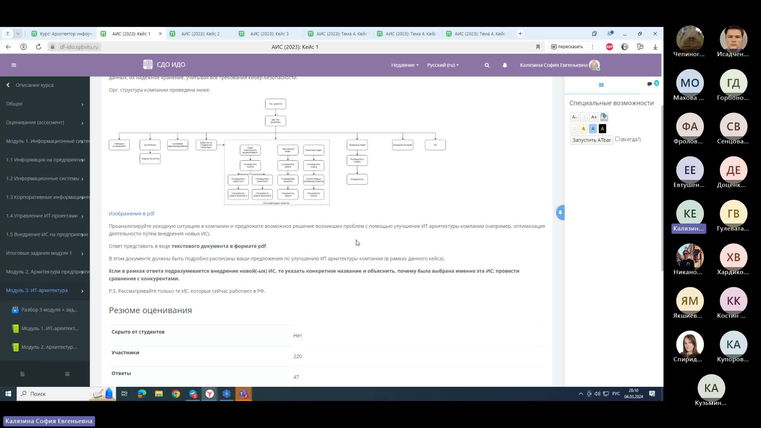Open Модуль 2. Архитектур... book link
This screenshot has width=761, height=428.
click(x=49, y=347)
